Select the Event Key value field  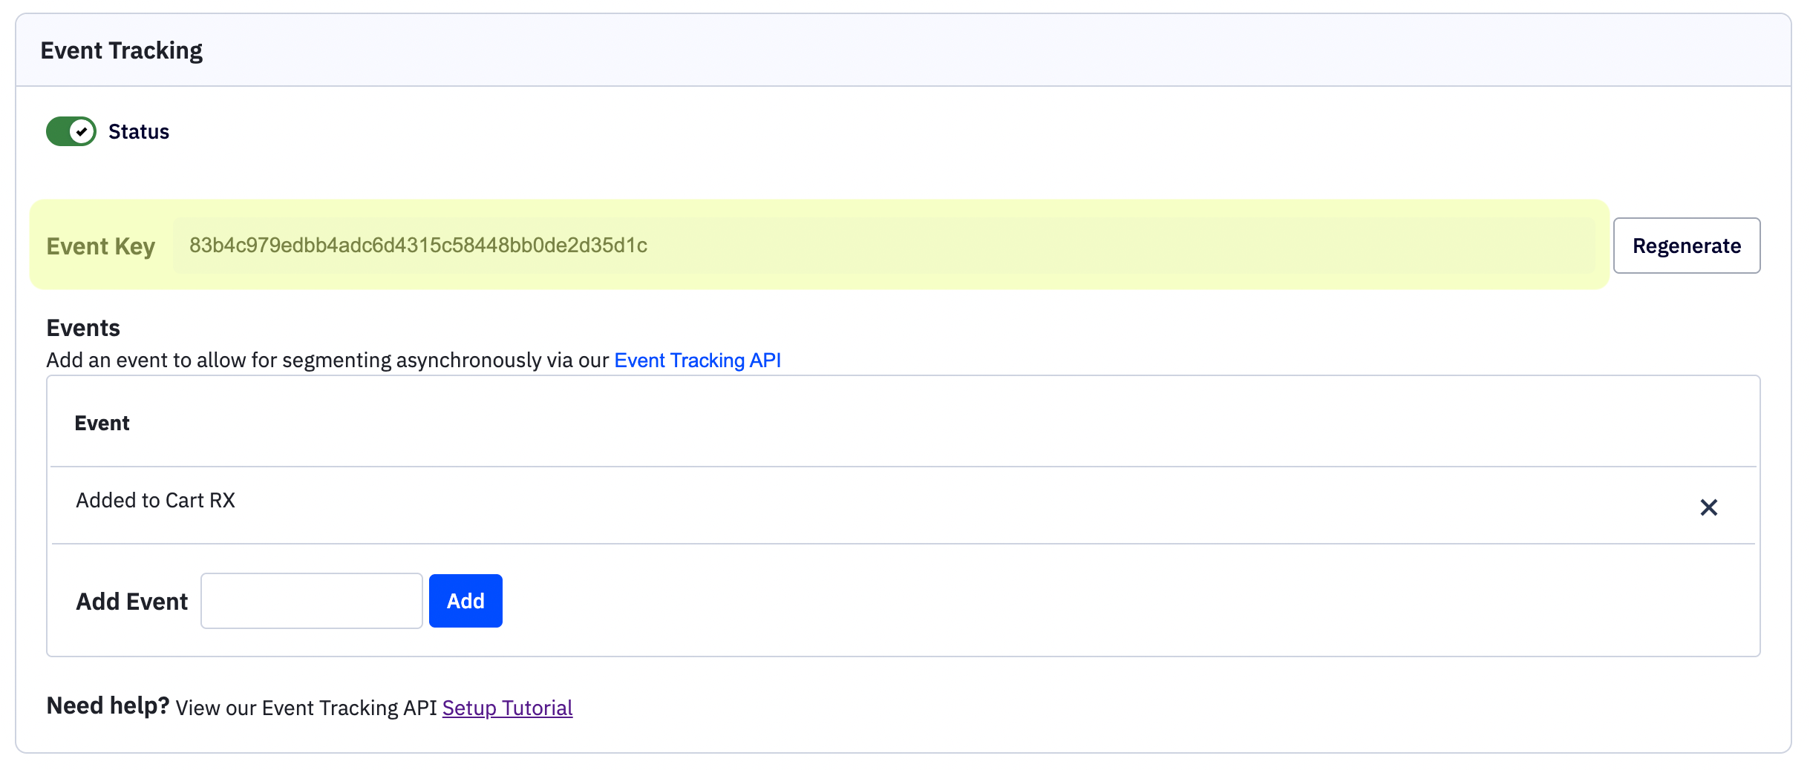tap(883, 246)
